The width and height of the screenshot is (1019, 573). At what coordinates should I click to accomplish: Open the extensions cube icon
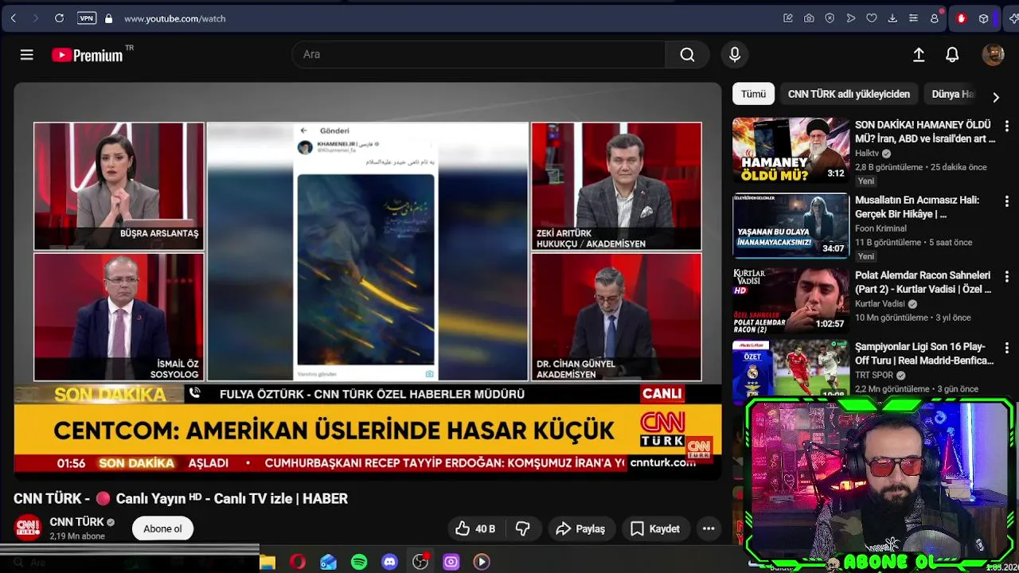984,18
